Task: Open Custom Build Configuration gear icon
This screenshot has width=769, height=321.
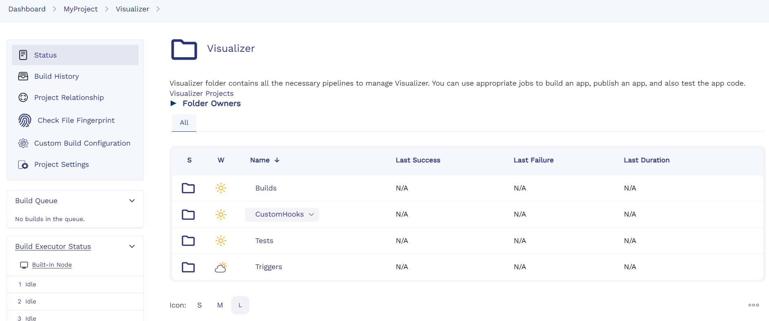Action: click(x=23, y=143)
